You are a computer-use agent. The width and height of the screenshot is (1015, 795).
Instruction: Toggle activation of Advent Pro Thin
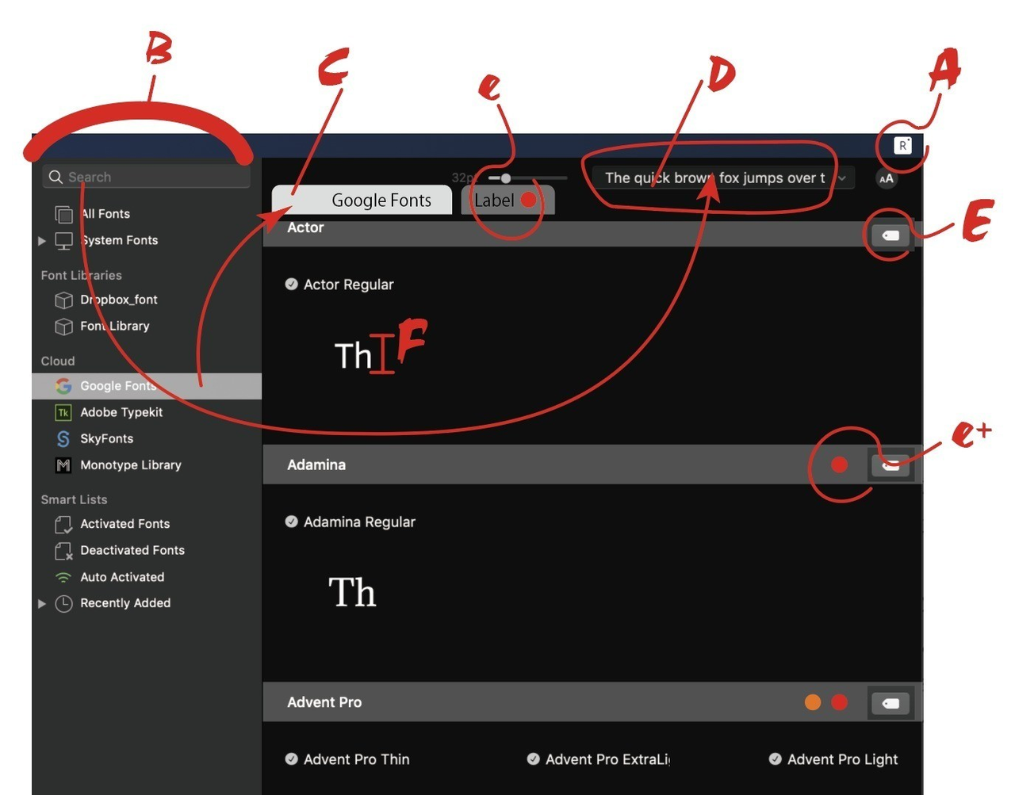point(292,759)
